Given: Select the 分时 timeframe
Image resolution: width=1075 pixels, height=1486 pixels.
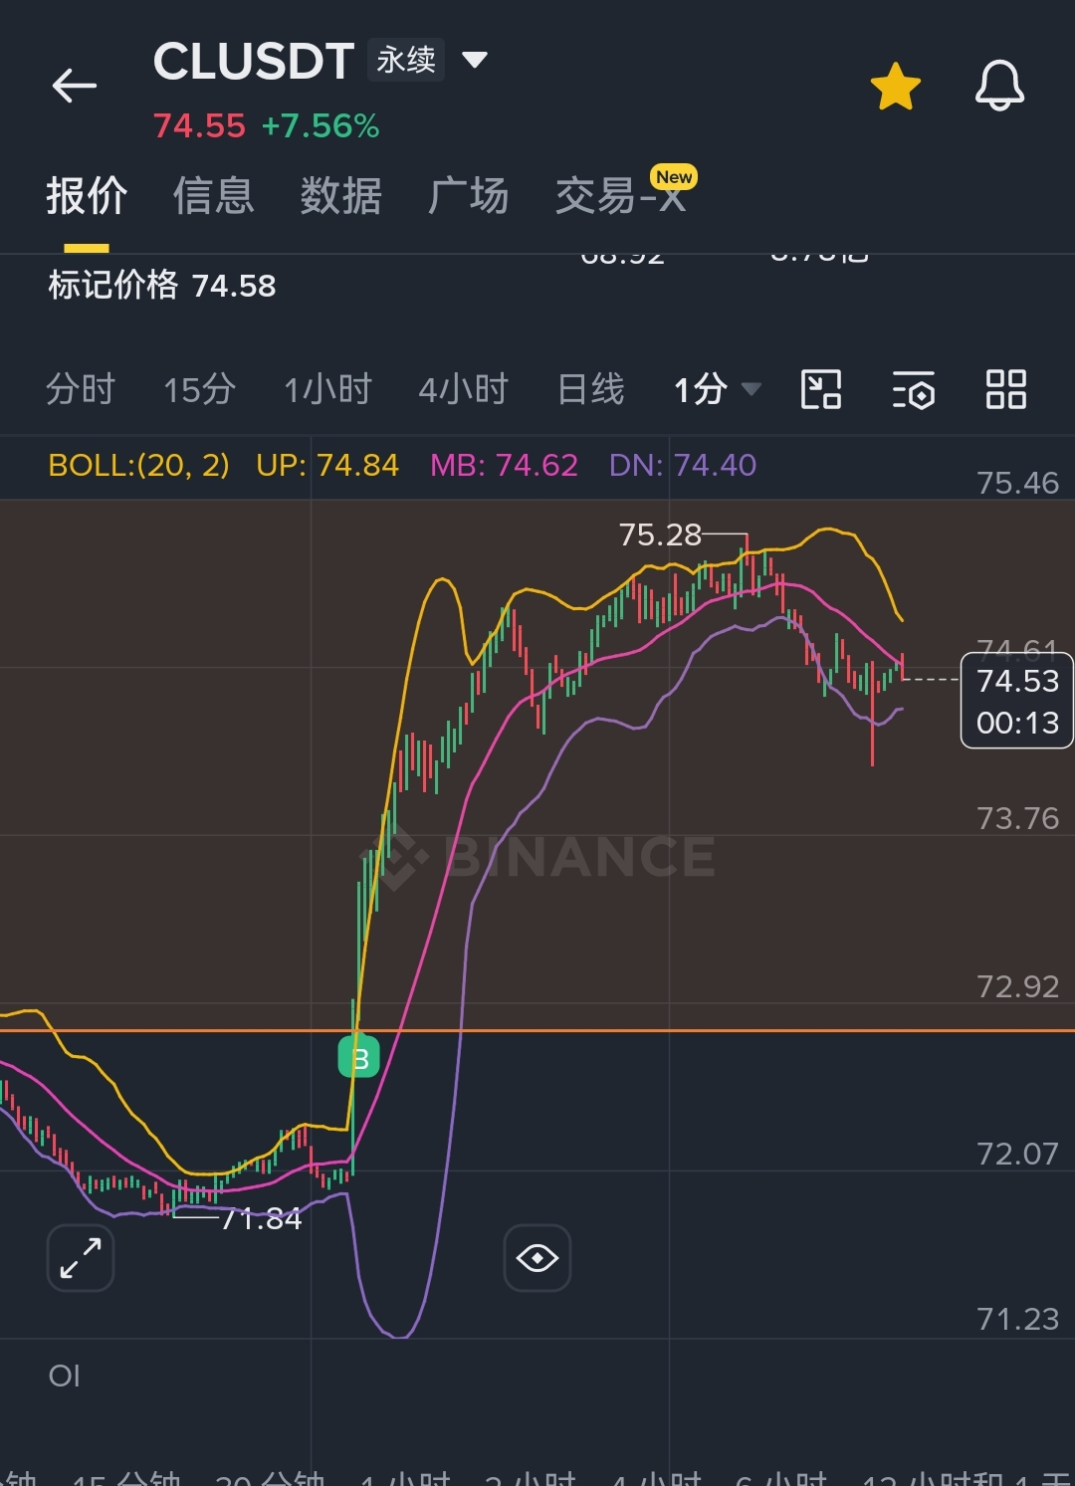Looking at the screenshot, I should click(x=81, y=389).
